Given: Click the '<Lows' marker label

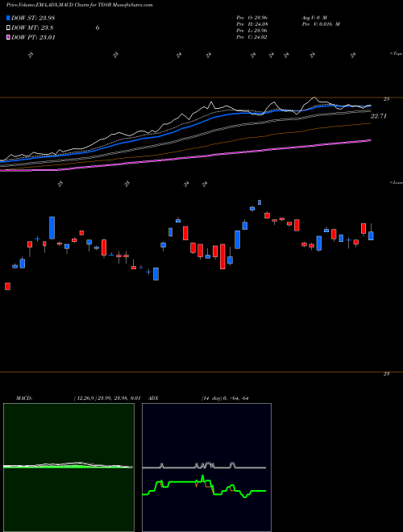Looking at the screenshot, I should coord(396,182).
